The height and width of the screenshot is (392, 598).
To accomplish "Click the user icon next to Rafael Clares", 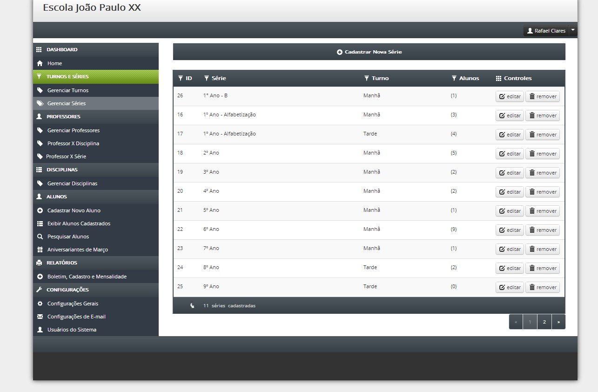I will (x=530, y=31).
